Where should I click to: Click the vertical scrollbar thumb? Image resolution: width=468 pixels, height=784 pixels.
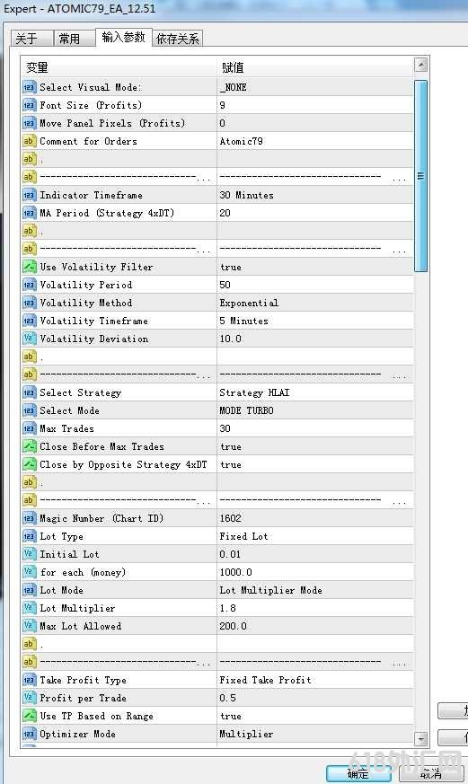click(x=421, y=176)
